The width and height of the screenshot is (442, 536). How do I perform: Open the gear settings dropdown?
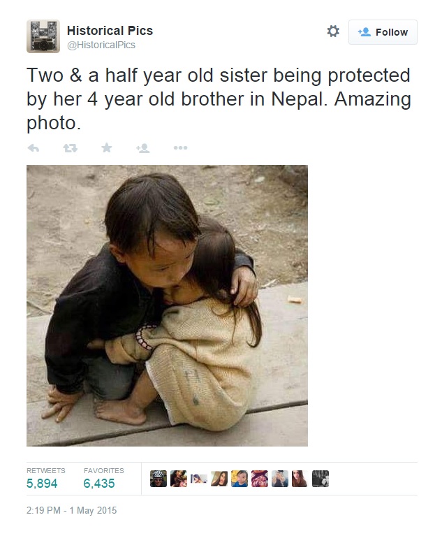[333, 31]
